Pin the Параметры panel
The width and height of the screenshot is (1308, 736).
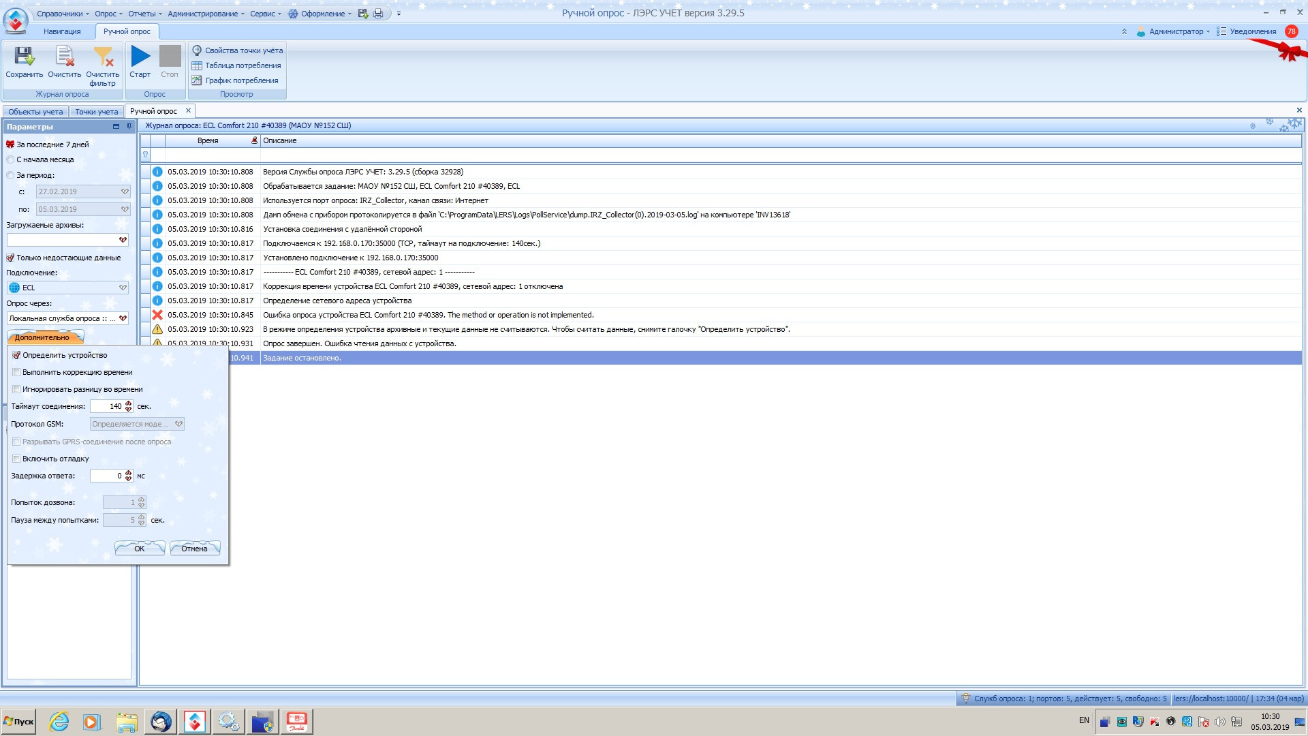click(129, 126)
